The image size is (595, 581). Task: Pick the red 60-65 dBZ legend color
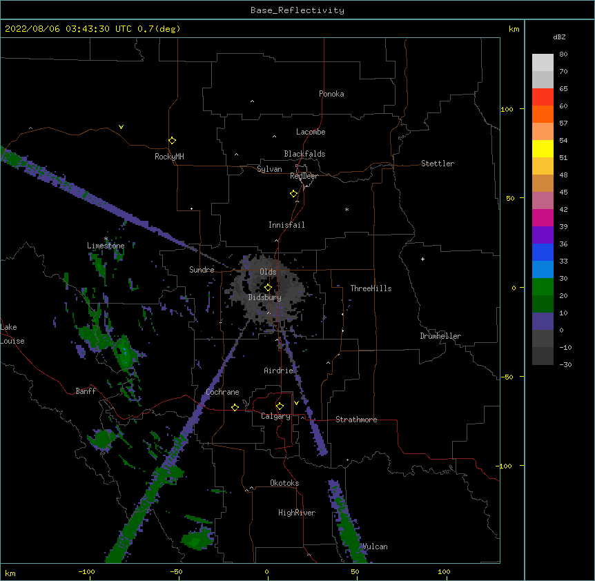[x=543, y=97]
